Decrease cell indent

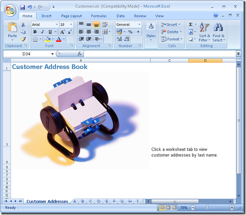[x=81, y=39]
